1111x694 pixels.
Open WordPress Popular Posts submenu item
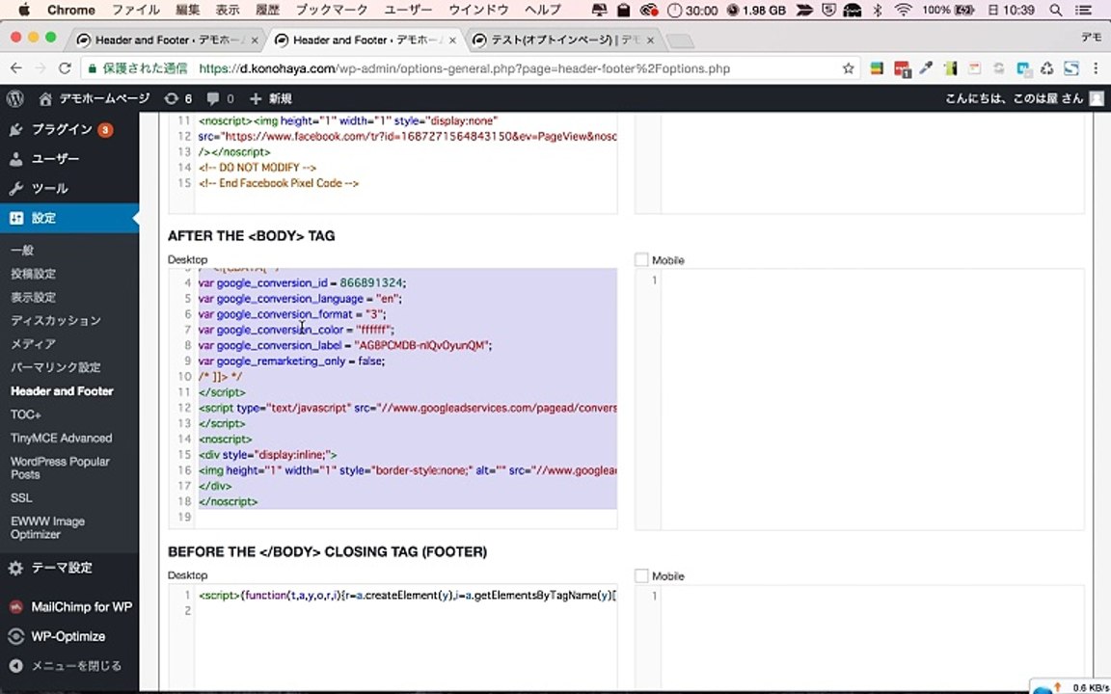[x=60, y=467]
